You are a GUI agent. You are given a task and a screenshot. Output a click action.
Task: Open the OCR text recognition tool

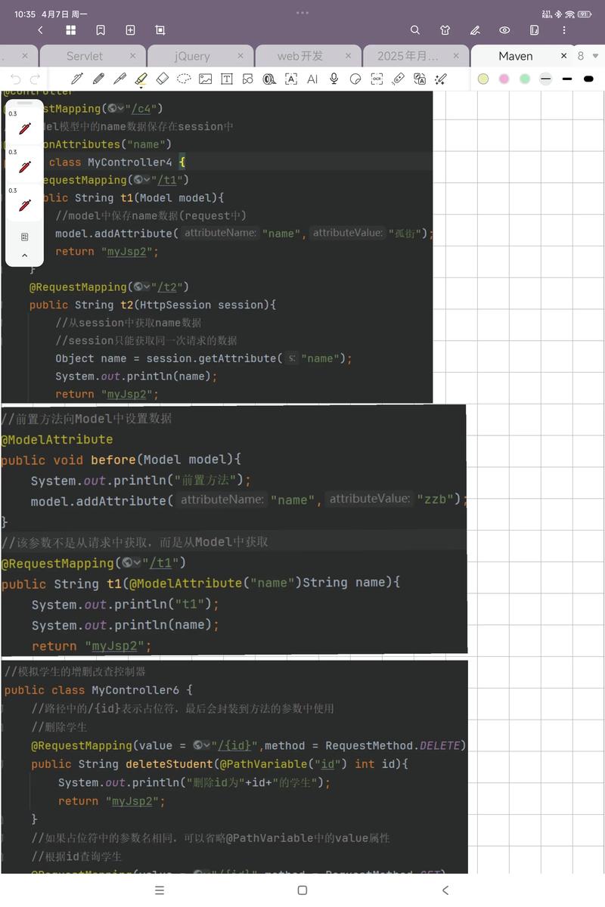(377, 79)
